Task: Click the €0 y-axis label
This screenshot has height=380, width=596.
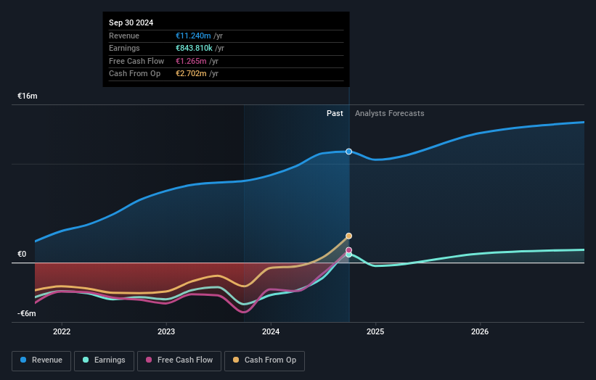Action: [22, 254]
